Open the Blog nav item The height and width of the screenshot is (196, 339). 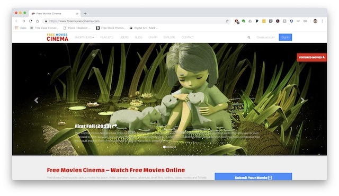pos(139,38)
